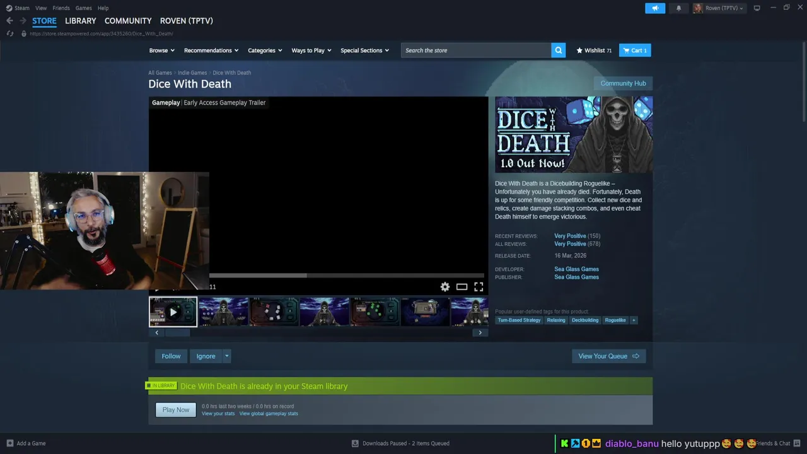Click the Play Now button
Viewport: 807px width, 454px height.
[x=176, y=410]
